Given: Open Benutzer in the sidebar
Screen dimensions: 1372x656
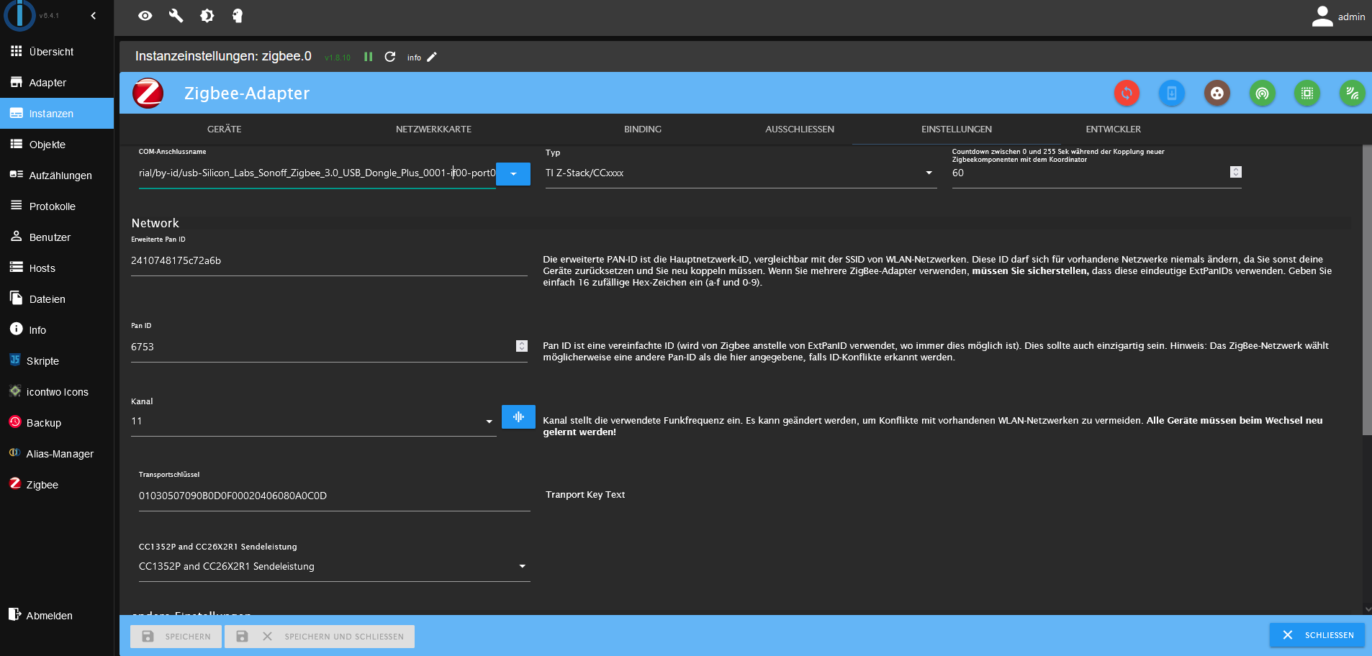Looking at the screenshot, I should point(57,237).
